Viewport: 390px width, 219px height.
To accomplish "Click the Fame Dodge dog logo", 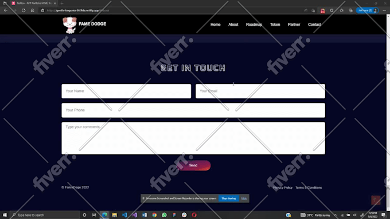I will tap(69, 25).
